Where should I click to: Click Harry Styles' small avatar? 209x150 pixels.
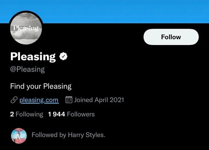coord(19,135)
